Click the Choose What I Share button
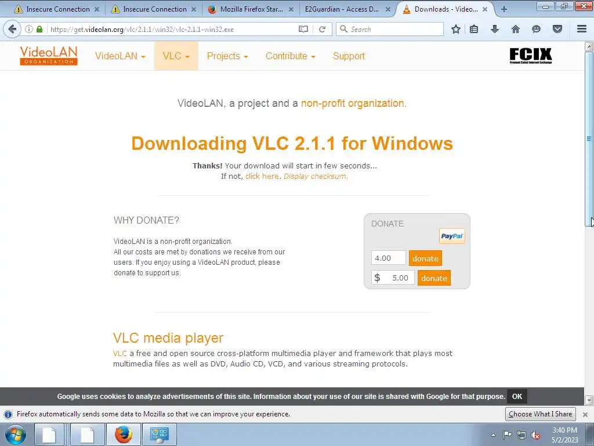This screenshot has width=594, height=446. pos(540,414)
